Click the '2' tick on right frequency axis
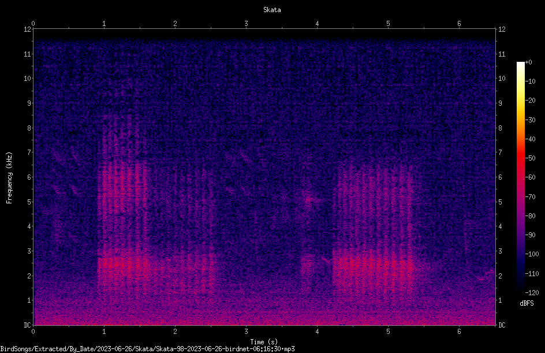545x353 pixels. point(500,276)
